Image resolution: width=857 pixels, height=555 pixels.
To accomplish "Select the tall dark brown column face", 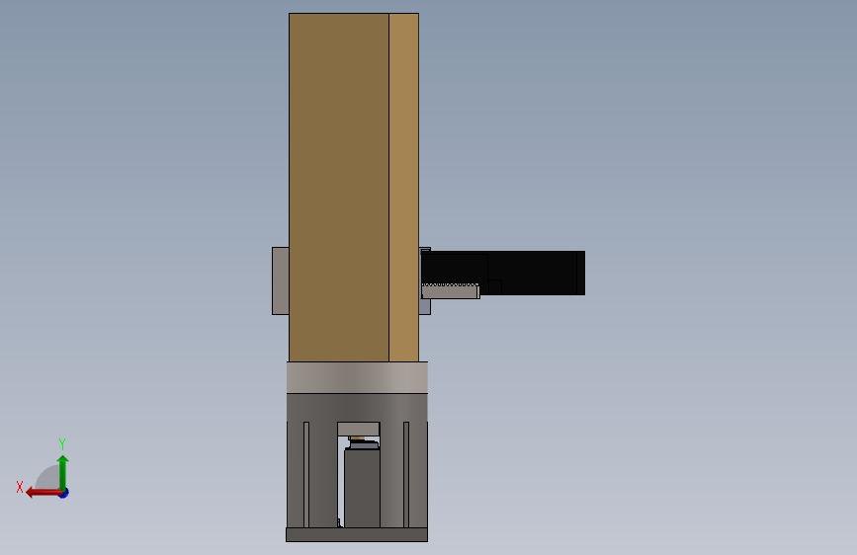I will (339, 188).
